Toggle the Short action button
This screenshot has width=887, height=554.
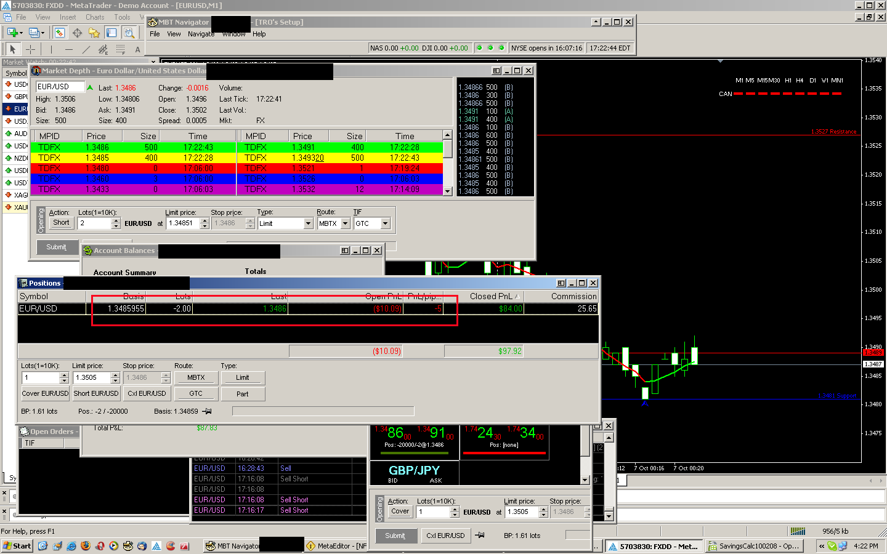tap(61, 223)
